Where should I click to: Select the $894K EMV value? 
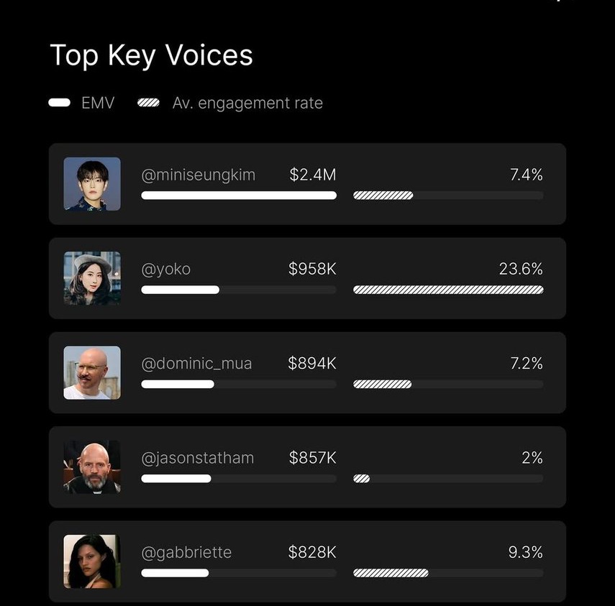point(312,363)
